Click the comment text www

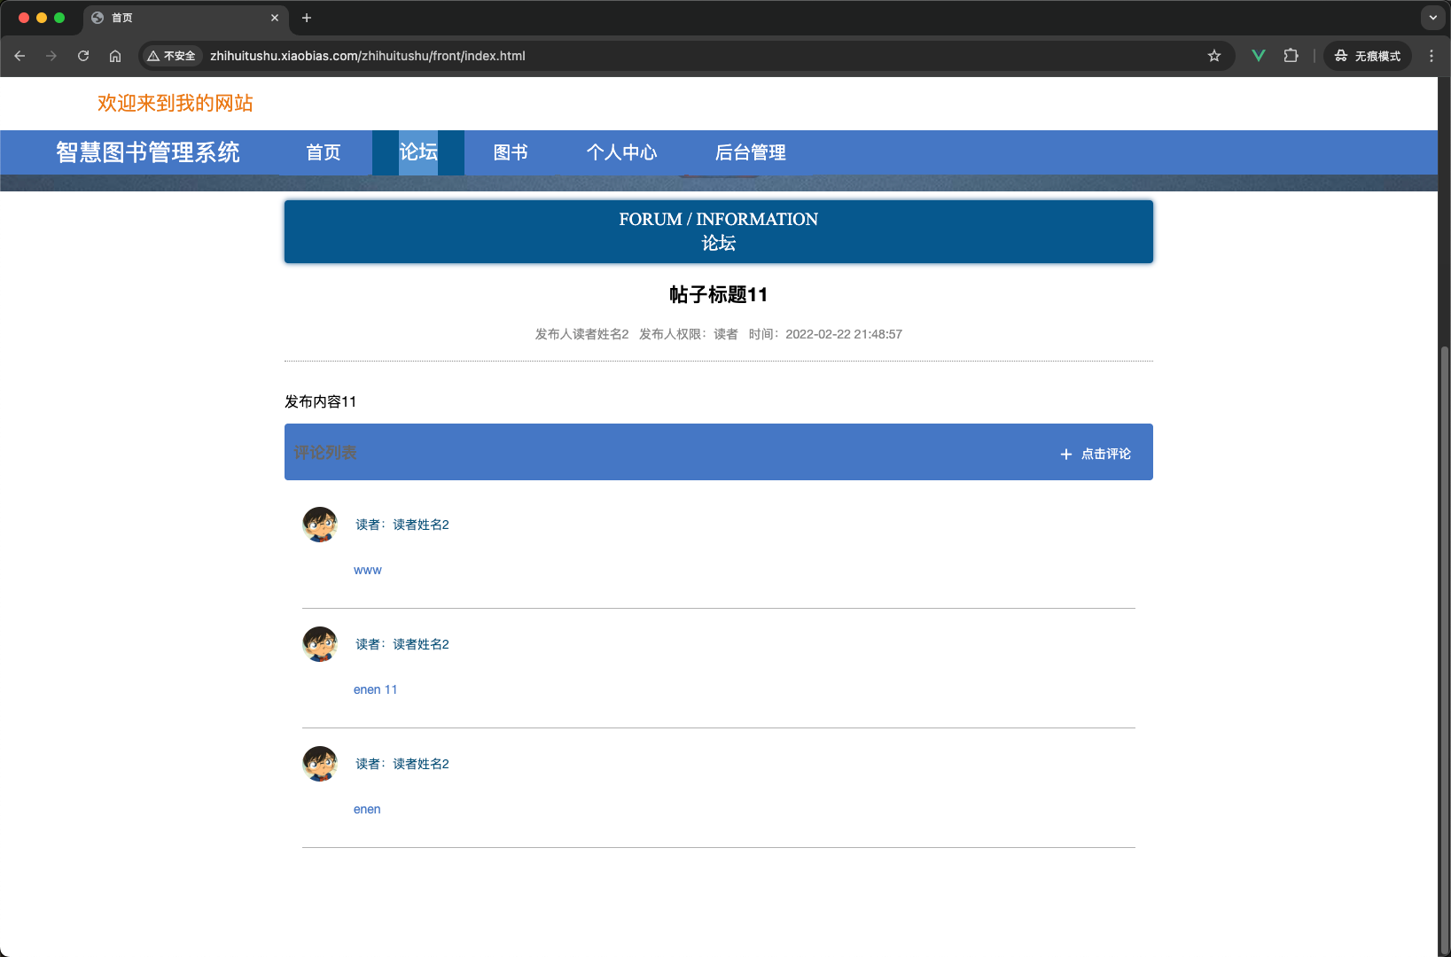[368, 570]
